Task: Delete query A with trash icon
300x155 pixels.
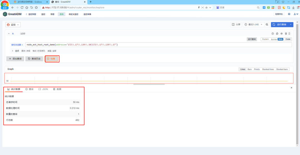Action: (x=286, y=33)
